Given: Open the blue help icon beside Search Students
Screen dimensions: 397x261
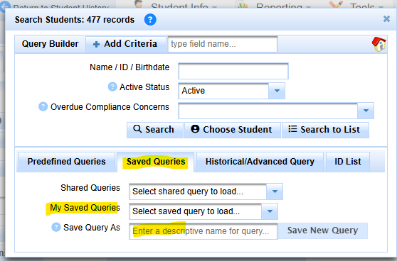Looking at the screenshot, I should coord(150,20).
